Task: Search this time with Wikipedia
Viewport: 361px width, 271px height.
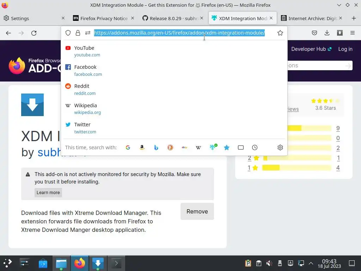Action: (x=198, y=147)
